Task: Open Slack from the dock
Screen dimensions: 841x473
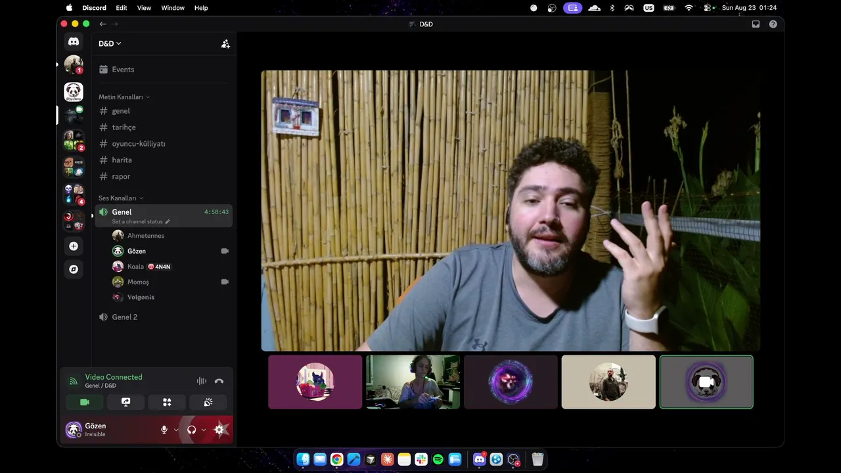Action: [421, 460]
